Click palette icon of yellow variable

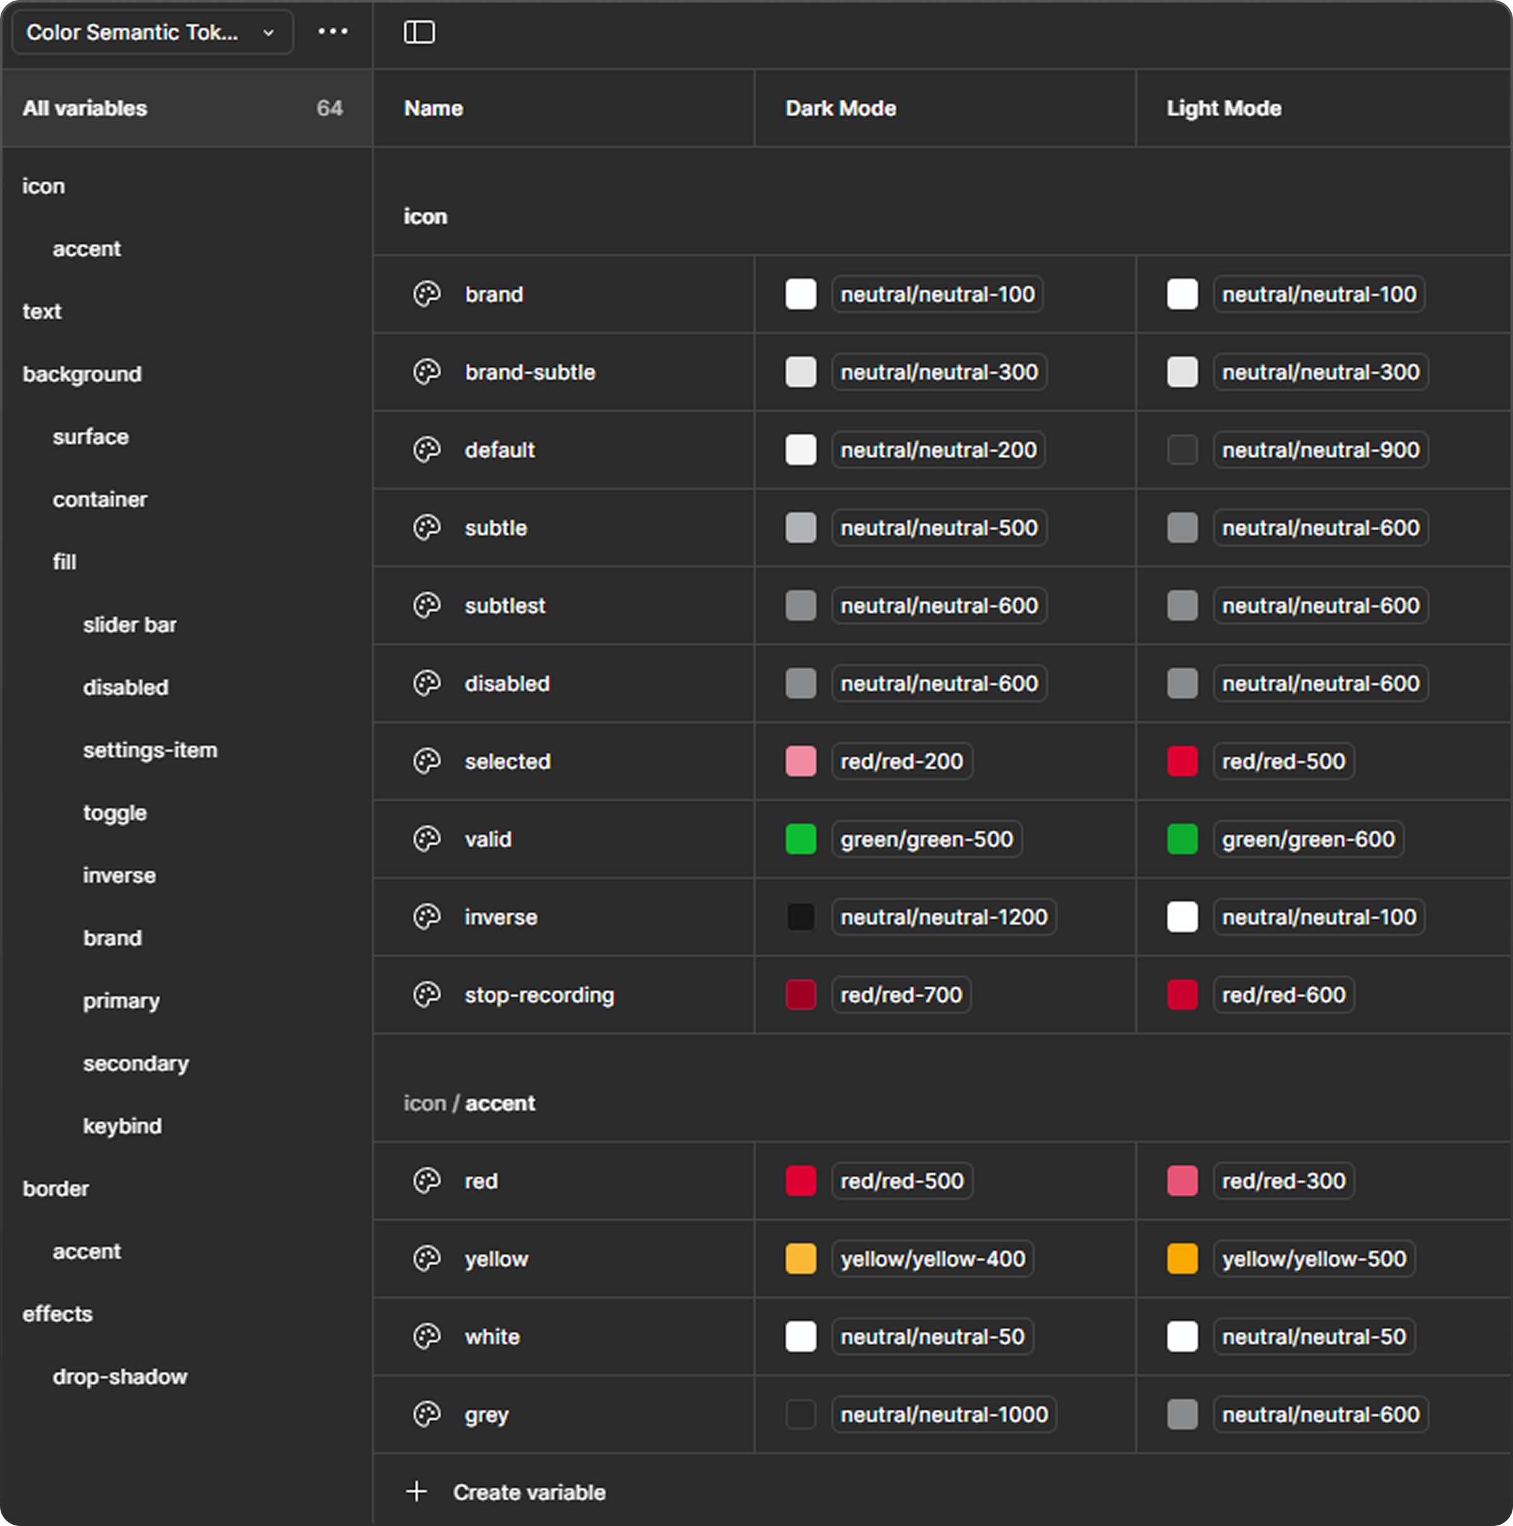[426, 1258]
